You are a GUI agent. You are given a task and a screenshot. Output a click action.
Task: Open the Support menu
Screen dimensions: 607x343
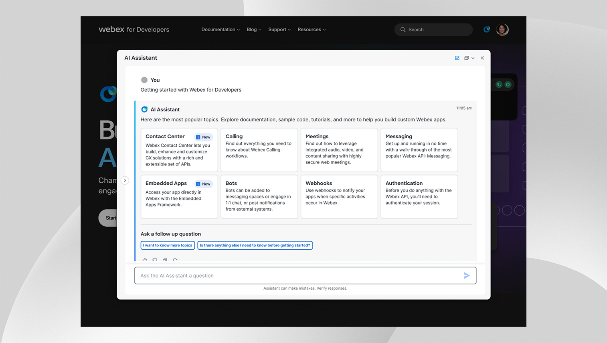pyautogui.click(x=279, y=30)
